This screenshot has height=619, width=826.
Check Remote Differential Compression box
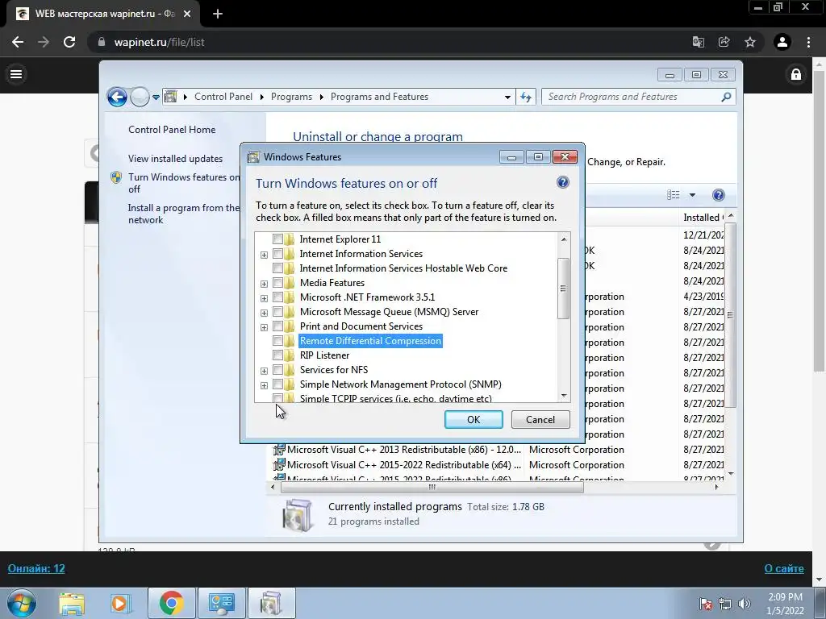(x=277, y=341)
